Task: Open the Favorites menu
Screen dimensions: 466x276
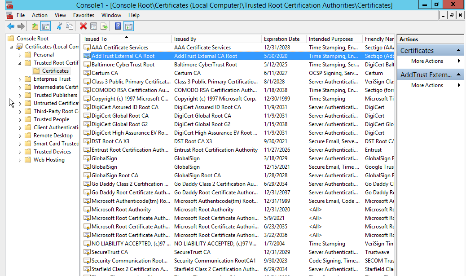Action: 84,15
